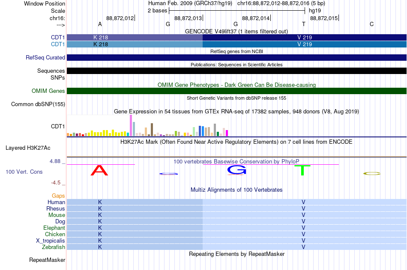Click the large blue G conservation letter

(236, 169)
